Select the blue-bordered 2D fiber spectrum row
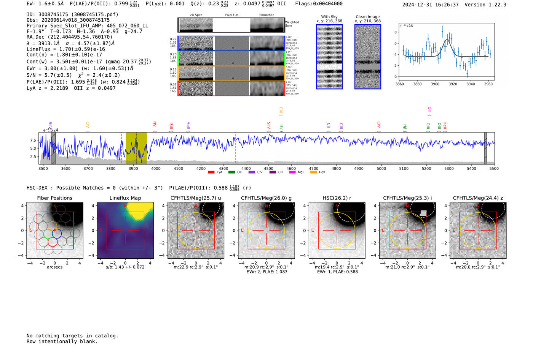 [231, 43]
